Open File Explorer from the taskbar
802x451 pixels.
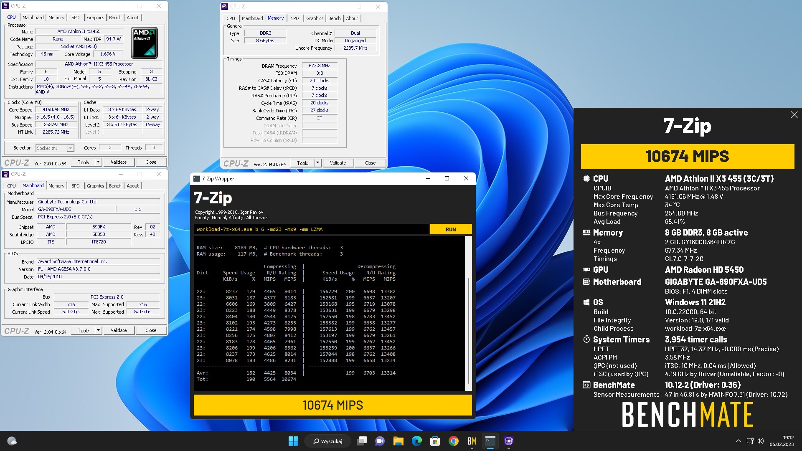398,441
